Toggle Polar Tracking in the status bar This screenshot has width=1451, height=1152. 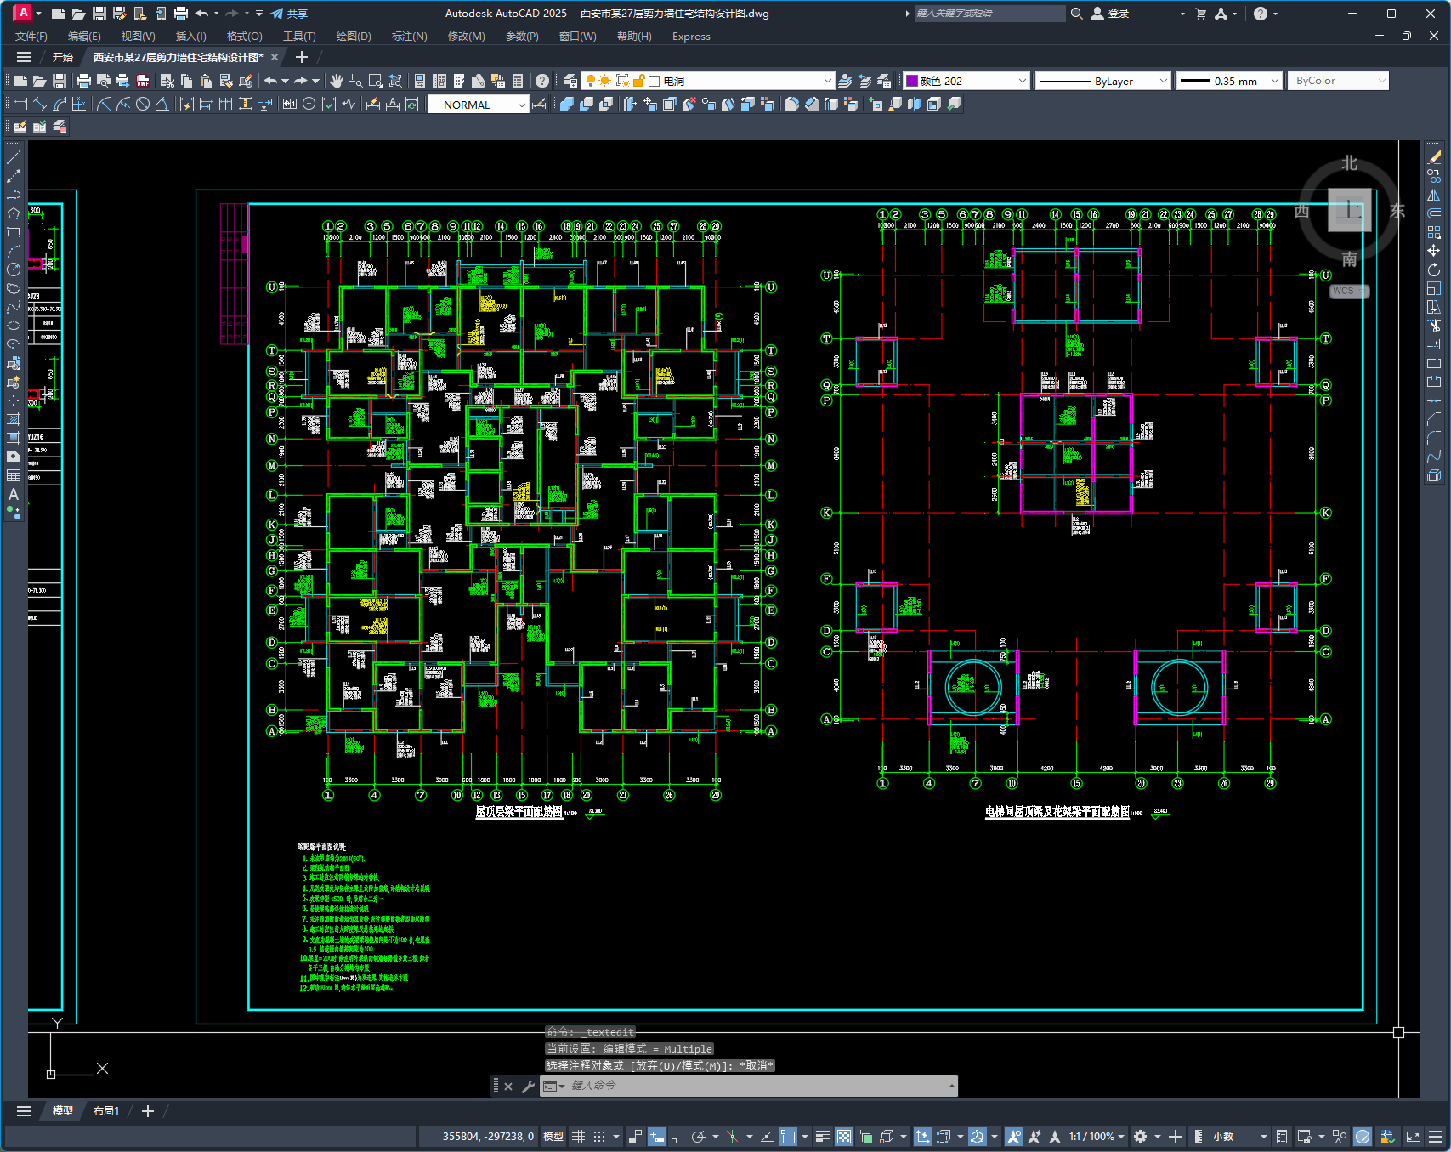pyautogui.click(x=699, y=1137)
